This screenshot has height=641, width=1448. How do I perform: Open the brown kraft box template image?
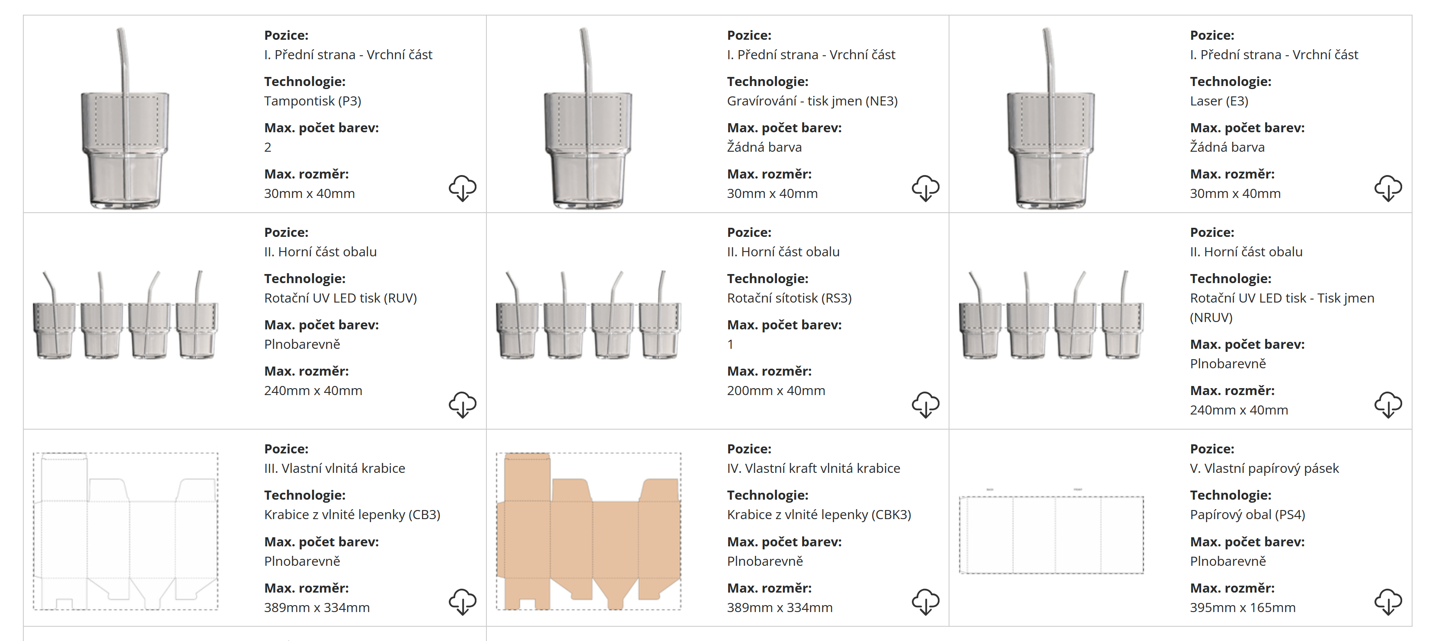pos(588,531)
